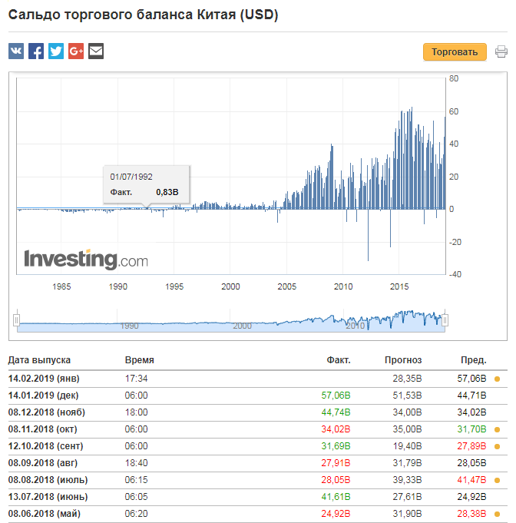
Task: Click orange revision dot on 14.02.2019 row
Action: 497,379
